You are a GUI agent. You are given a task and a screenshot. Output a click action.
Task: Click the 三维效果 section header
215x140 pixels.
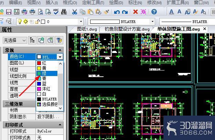click(x=19, y=104)
